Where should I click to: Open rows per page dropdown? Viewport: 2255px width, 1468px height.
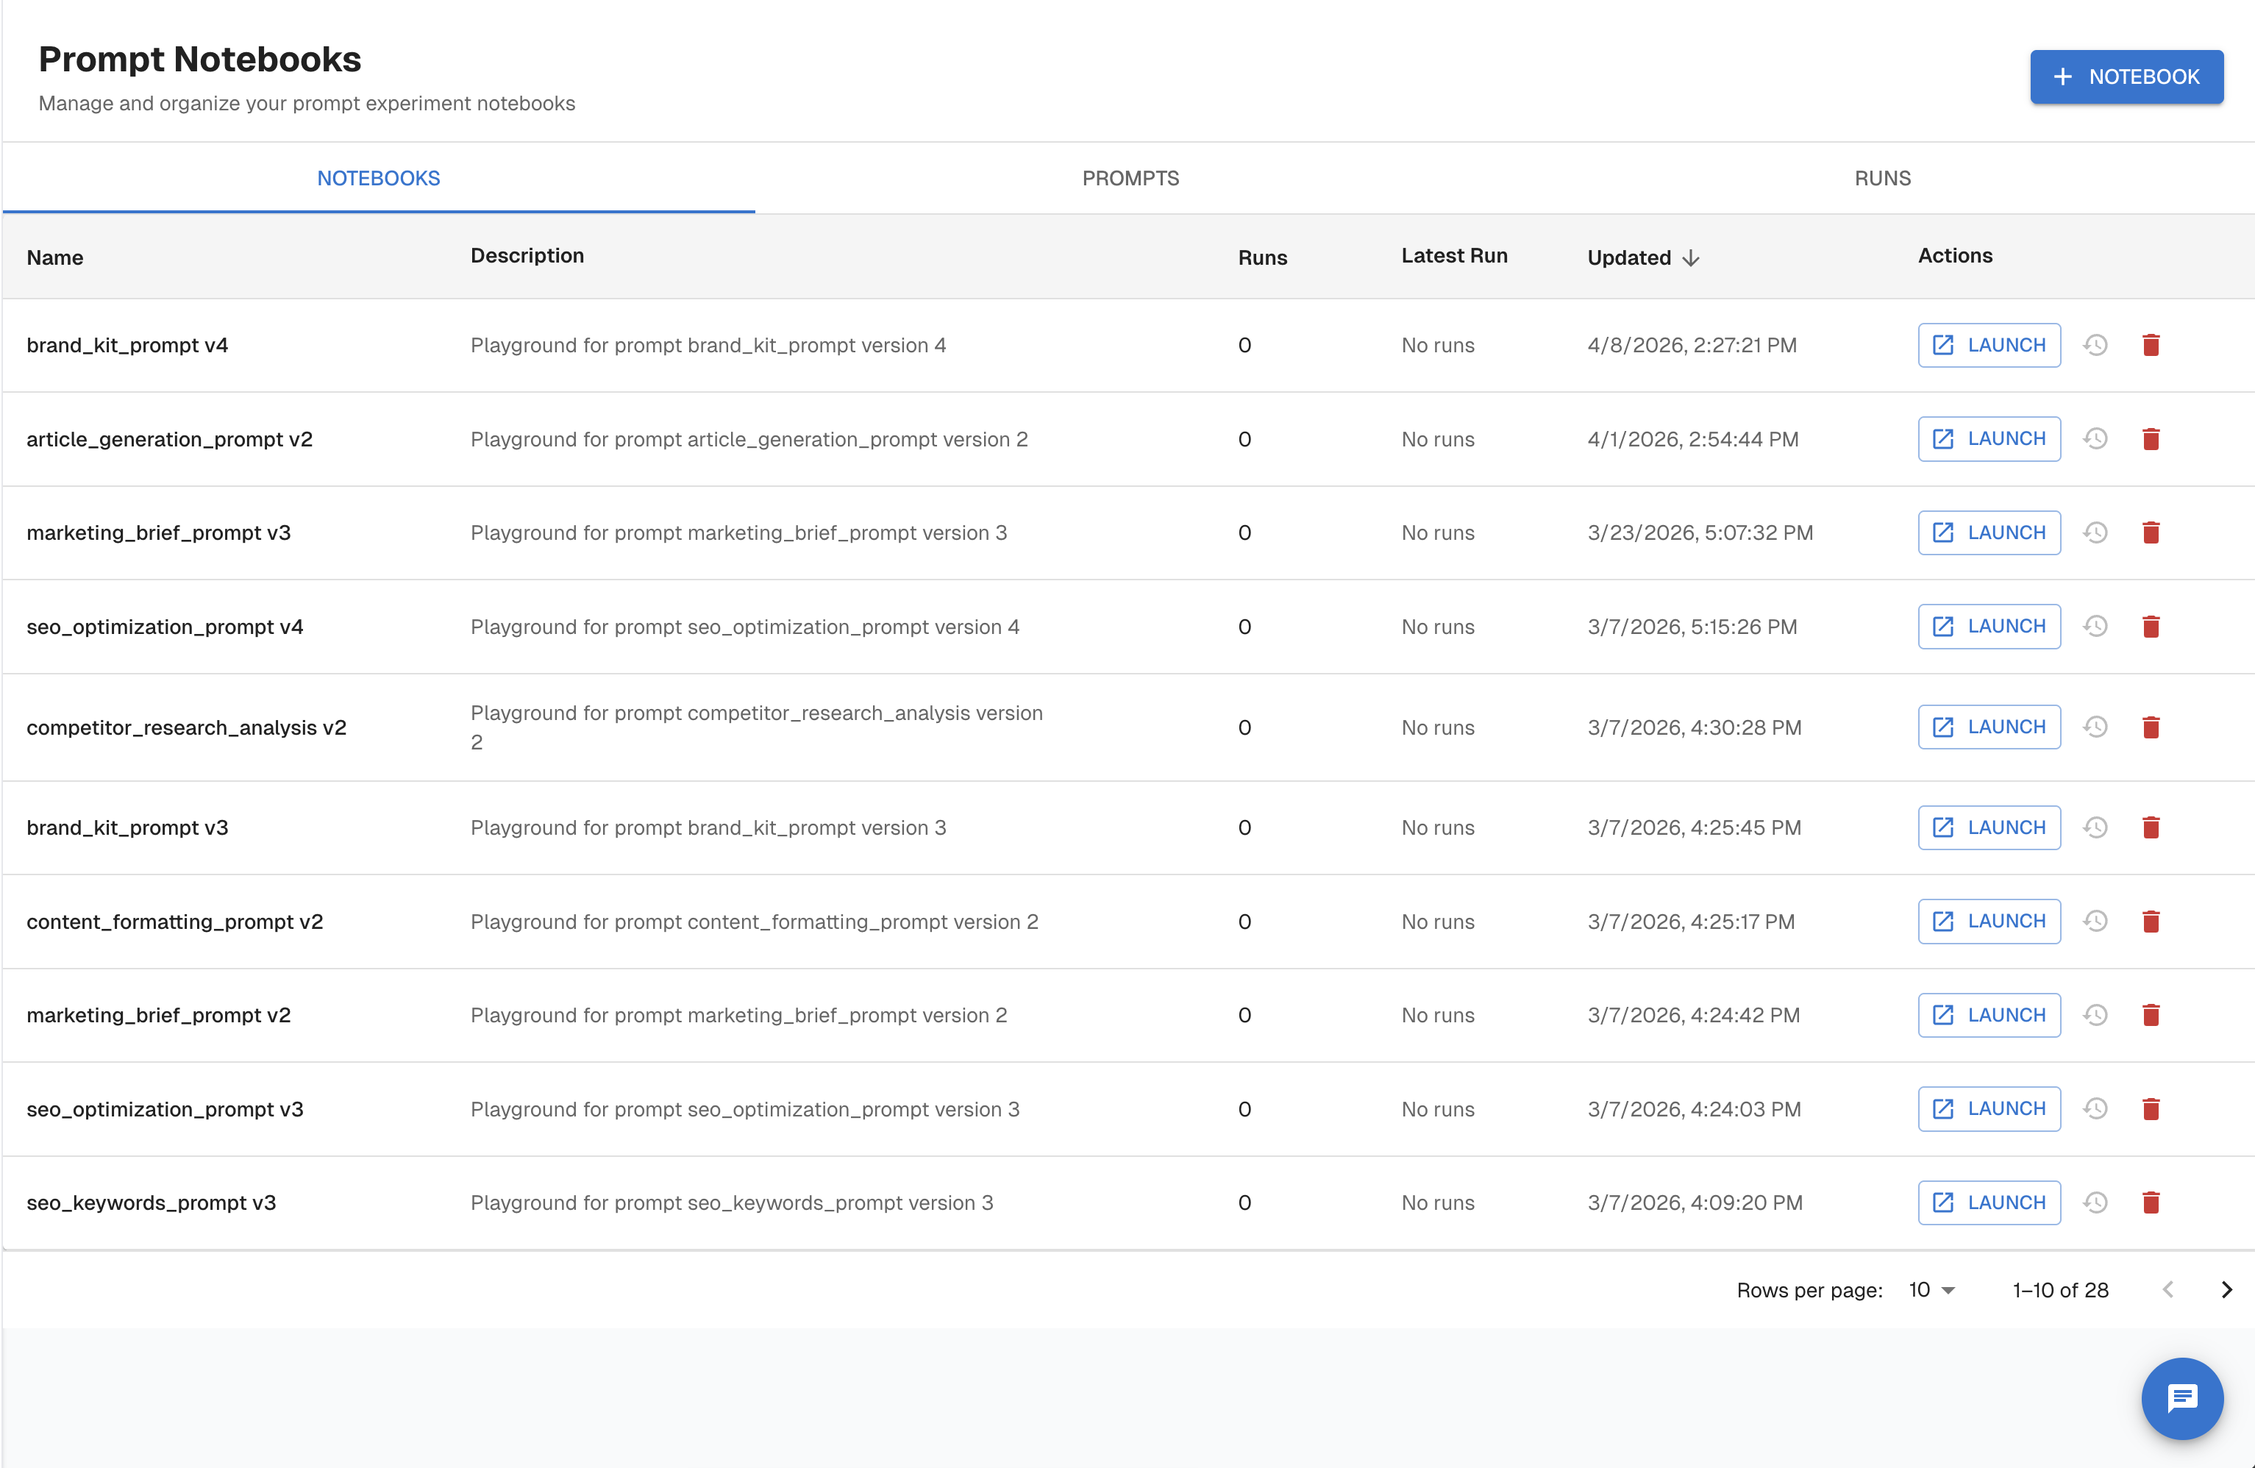[x=1932, y=1290]
